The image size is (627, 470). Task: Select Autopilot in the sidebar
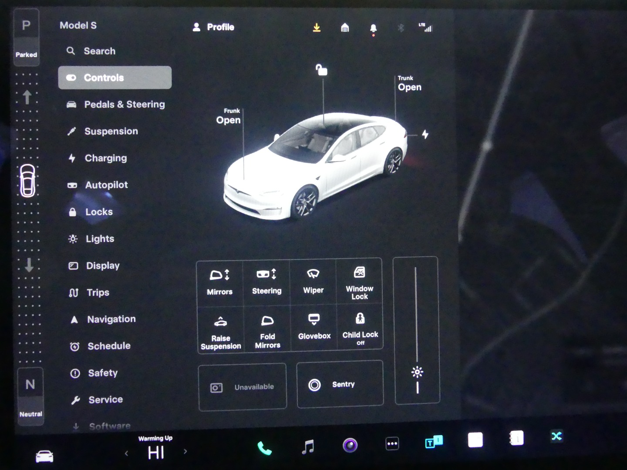click(x=106, y=185)
